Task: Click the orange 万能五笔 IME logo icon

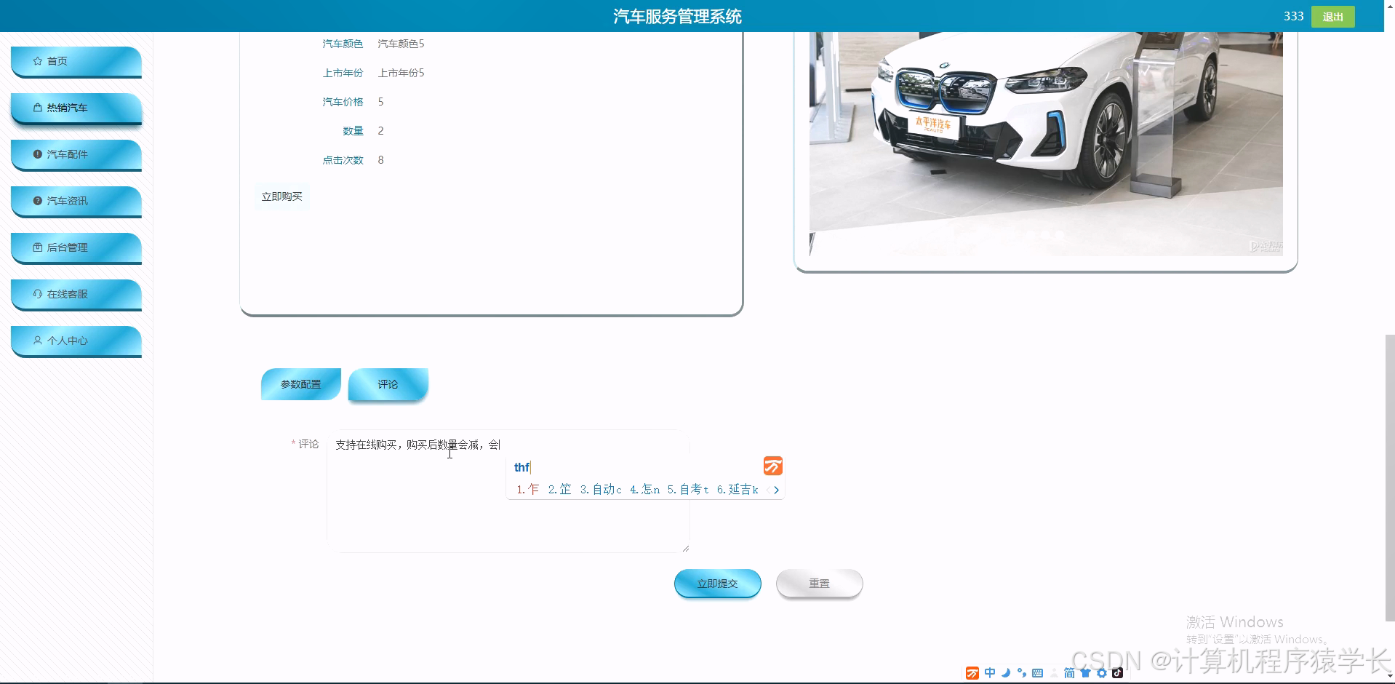Action: coord(972,673)
